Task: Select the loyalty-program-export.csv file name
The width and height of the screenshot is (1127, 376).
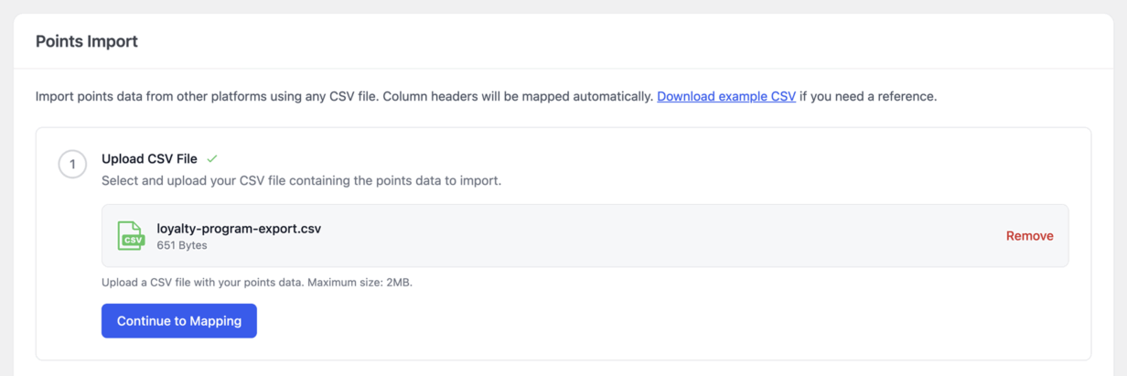Action: [x=239, y=228]
